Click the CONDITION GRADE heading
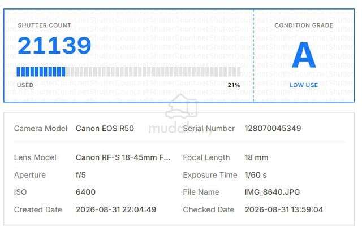The height and width of the screenshot is (228, 362). coord(304,25)
